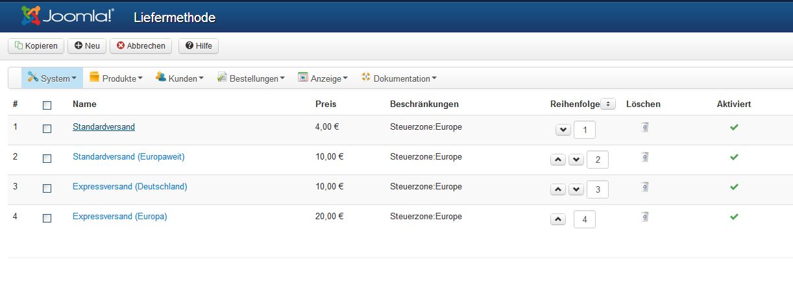Open the System dropdown menu
Screen dimensions: 793x288
coord(52,78)
